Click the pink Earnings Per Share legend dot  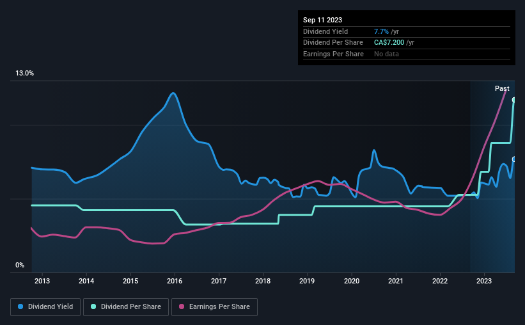point(182,306)
